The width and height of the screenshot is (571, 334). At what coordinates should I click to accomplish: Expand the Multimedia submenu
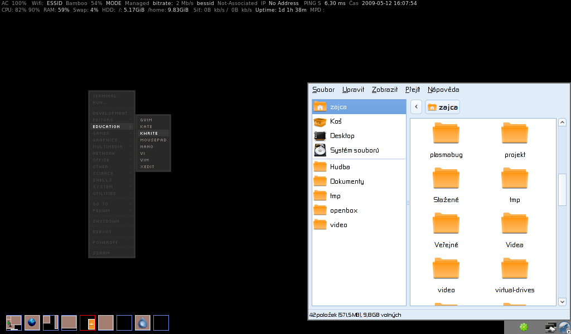click(x=112, y=147)
